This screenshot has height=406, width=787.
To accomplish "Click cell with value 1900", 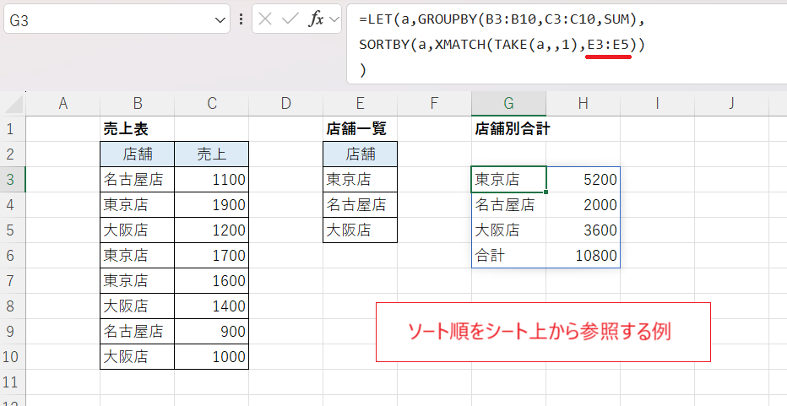I will click(x=212, y=205).
